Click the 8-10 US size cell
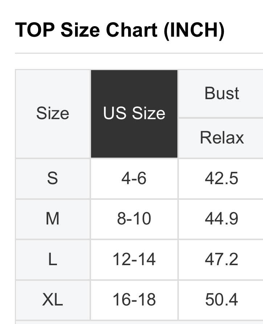Screen dimensions: 263x324 134,219
